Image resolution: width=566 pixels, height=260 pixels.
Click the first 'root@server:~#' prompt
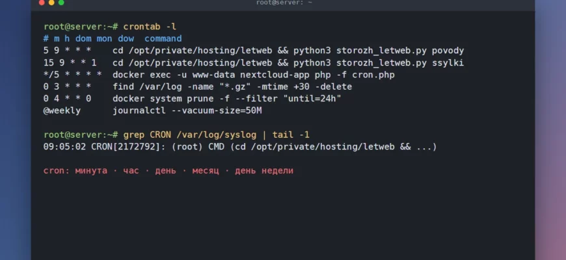pos(81,27)
